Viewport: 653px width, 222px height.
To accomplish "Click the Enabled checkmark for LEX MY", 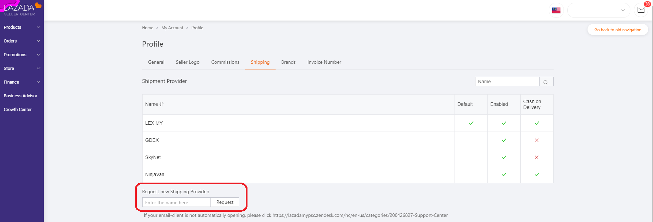I will (504, 123).
